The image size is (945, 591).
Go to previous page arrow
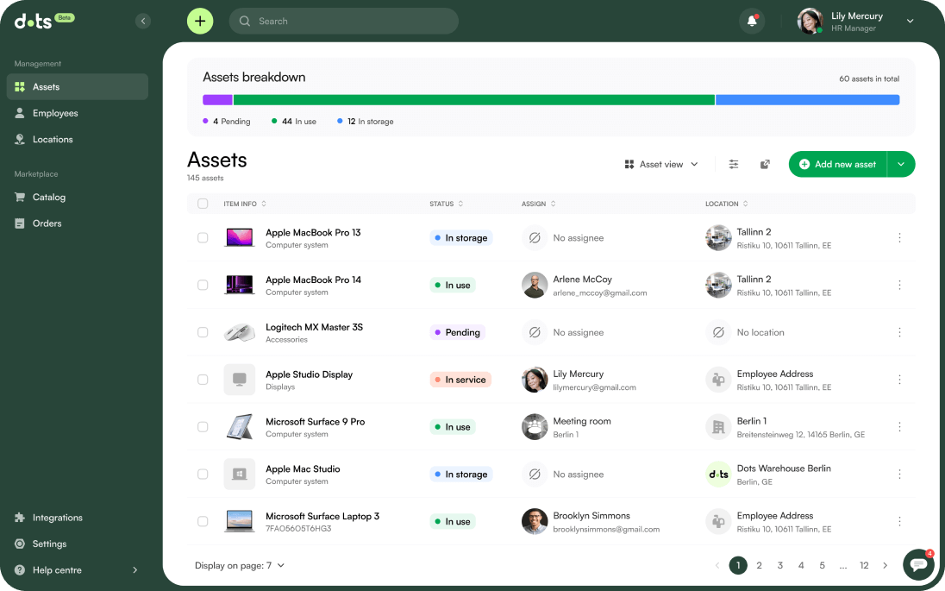(717, 565)
